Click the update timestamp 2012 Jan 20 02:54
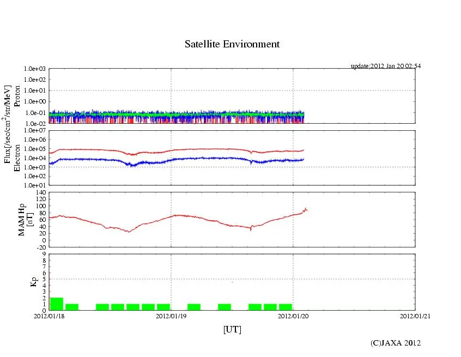 click(x=385, y=66)
